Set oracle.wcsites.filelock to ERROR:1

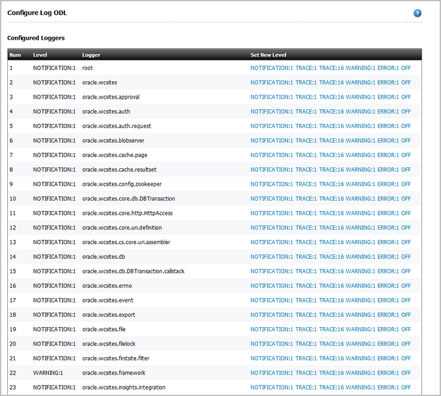pyautogui.click(x=388, y=344)
